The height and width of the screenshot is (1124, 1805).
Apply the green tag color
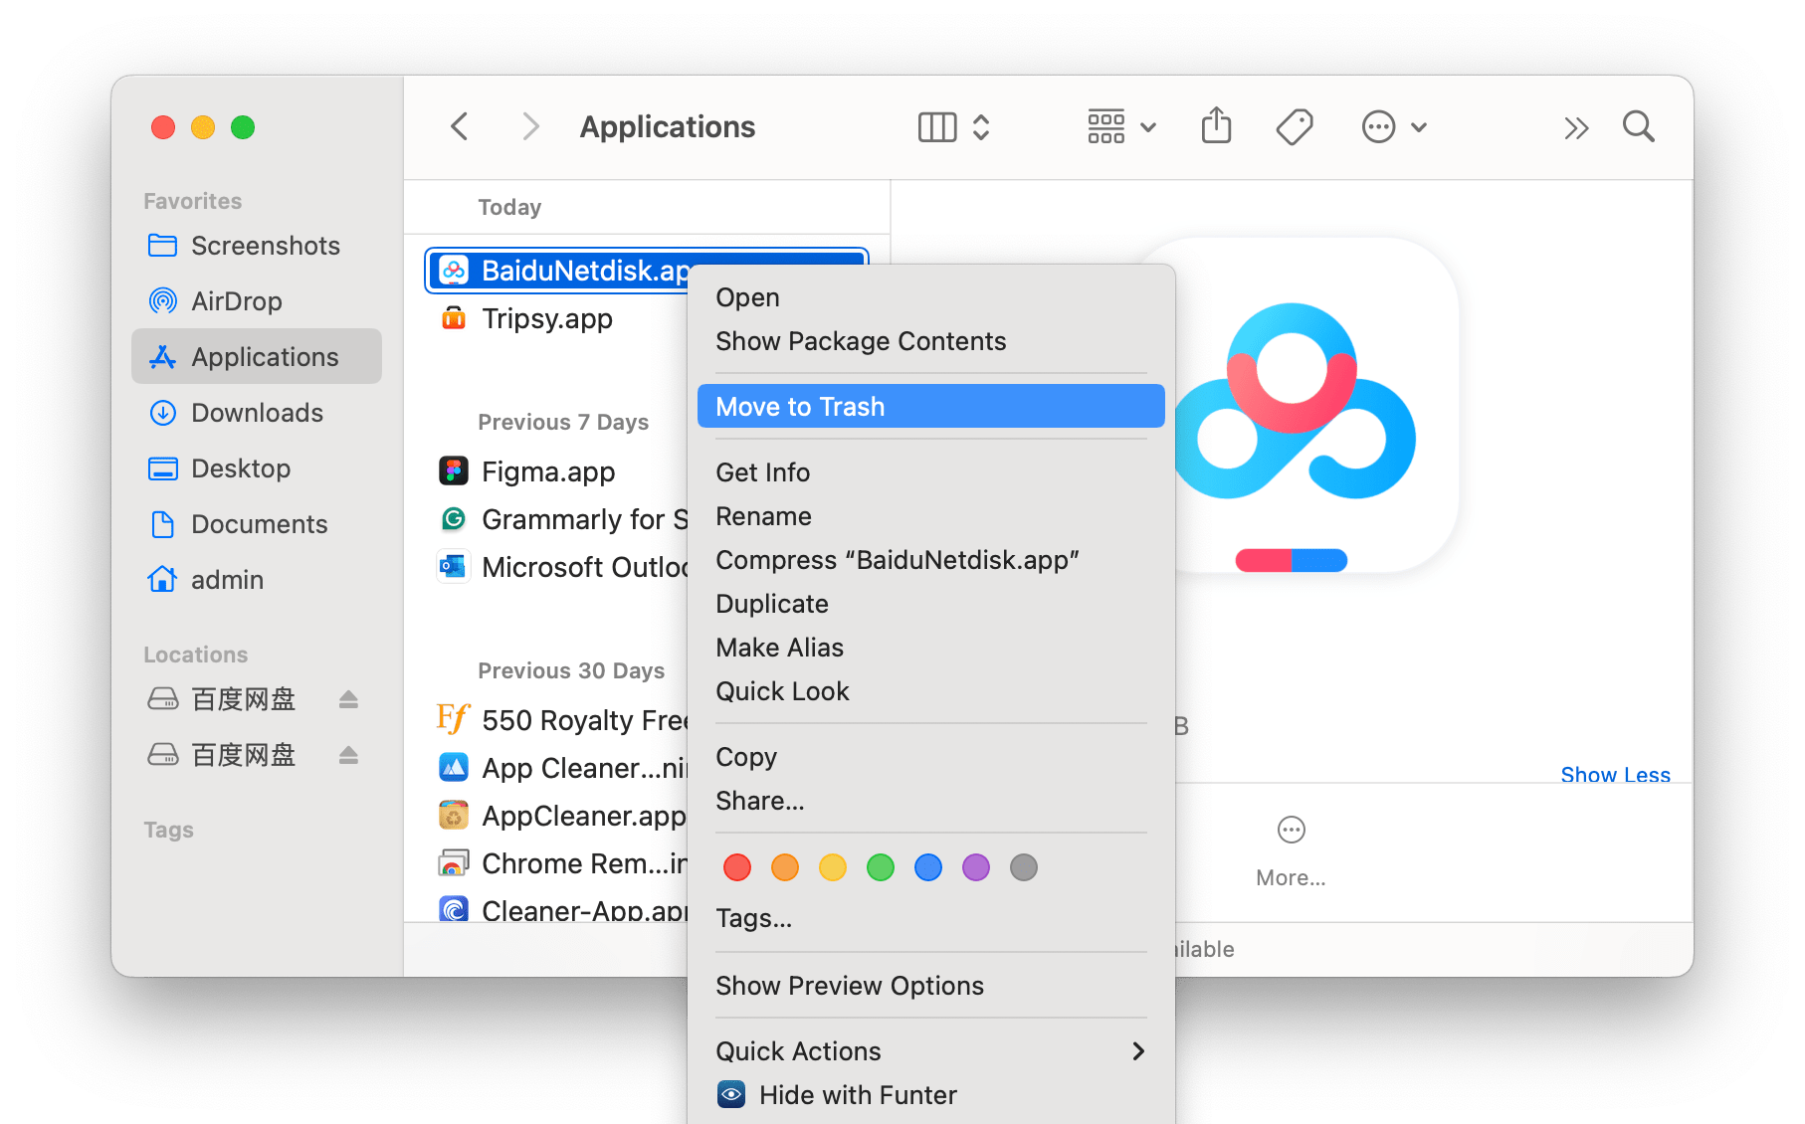pos(881,867)
